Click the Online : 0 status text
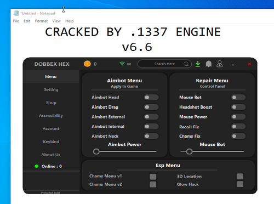Viewport: 274px width, 204px height. click(52, 166)
